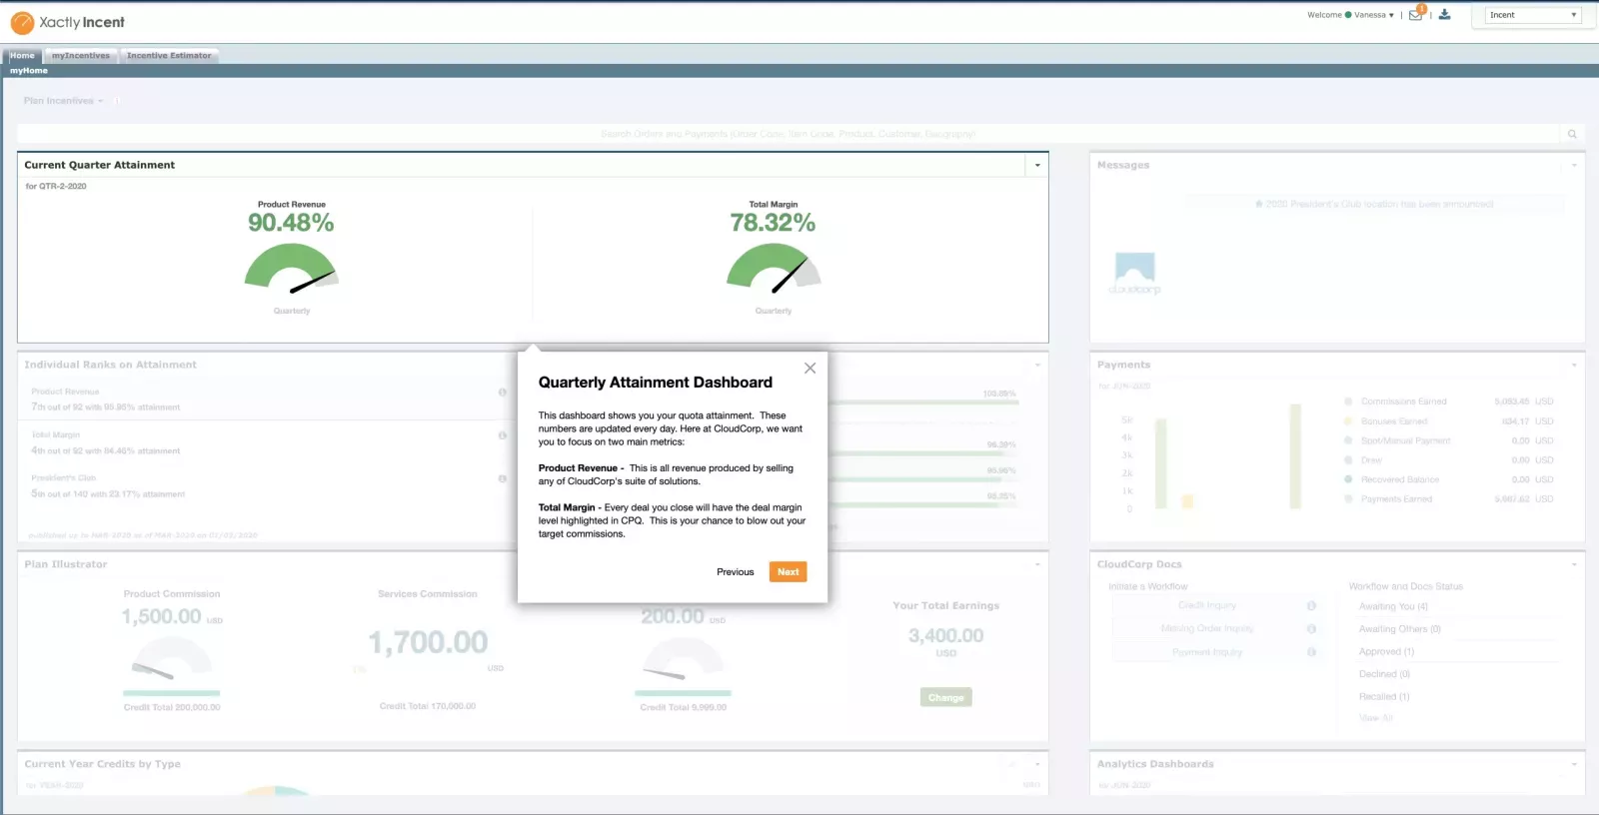Click the green online status dot near Vanessa
Viewport: 1599px width, 815px height.
coord(1348,15)
